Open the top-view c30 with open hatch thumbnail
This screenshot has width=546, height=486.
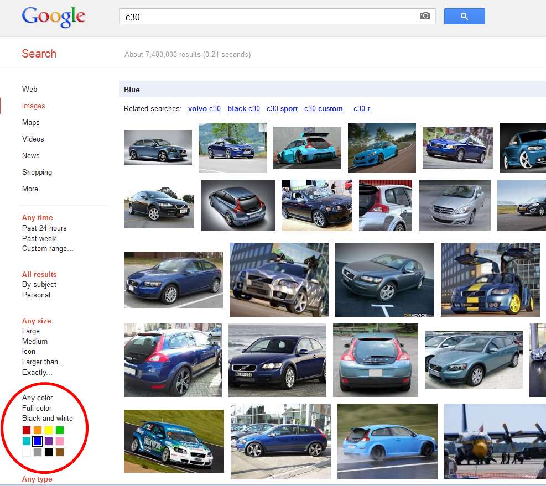tap(238, 205)
